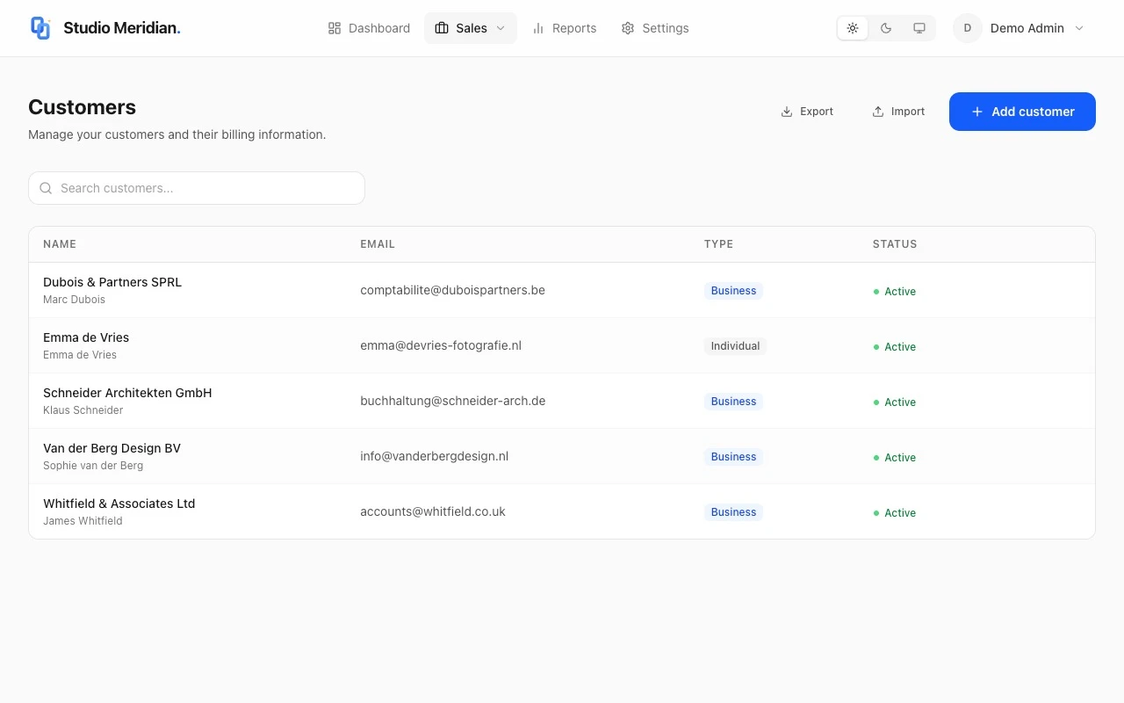Click contact name Marc Dubois
Screen dimensions: 1124x703
pos(74,300)
